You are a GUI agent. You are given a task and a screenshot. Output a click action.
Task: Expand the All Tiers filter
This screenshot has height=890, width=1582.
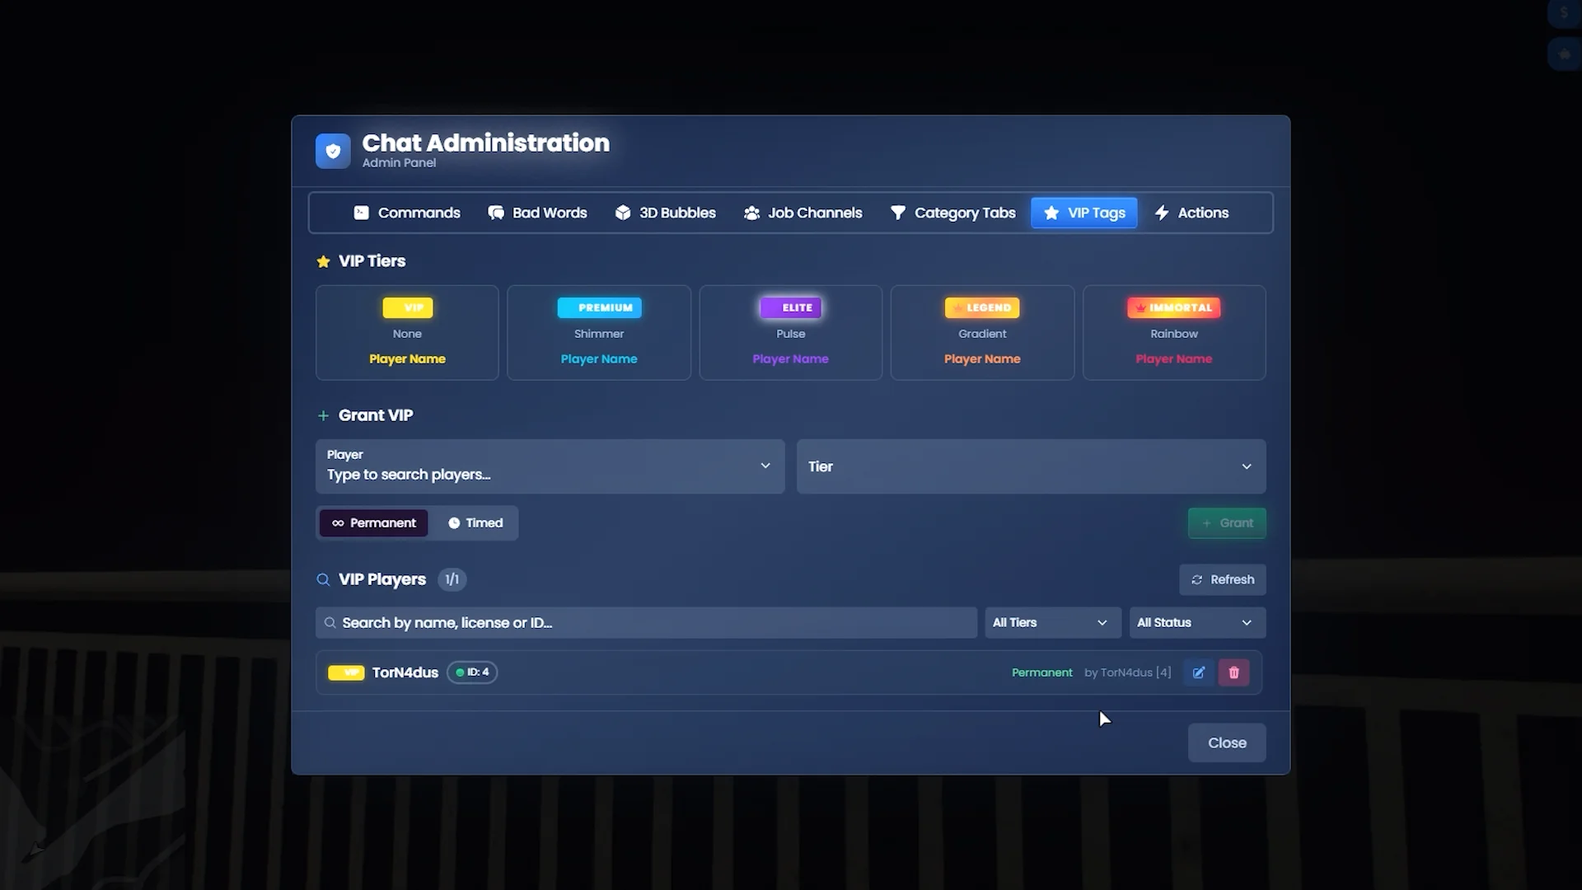pos(1052,623)
